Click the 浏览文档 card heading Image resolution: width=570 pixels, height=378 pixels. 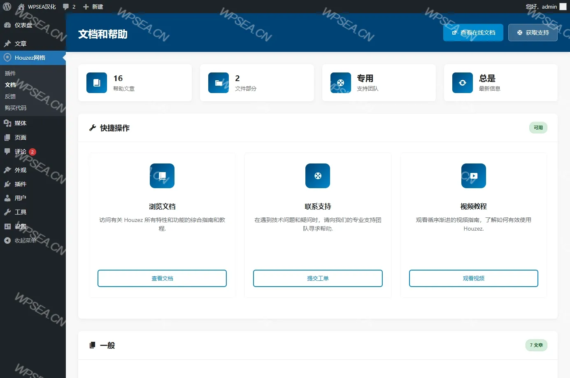[x=162, y=206]
